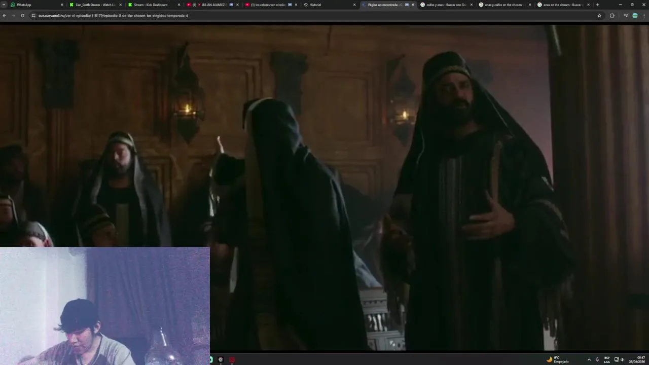
Task: Open the Extensions puzzle icon
Action: (x=612, y=16)
